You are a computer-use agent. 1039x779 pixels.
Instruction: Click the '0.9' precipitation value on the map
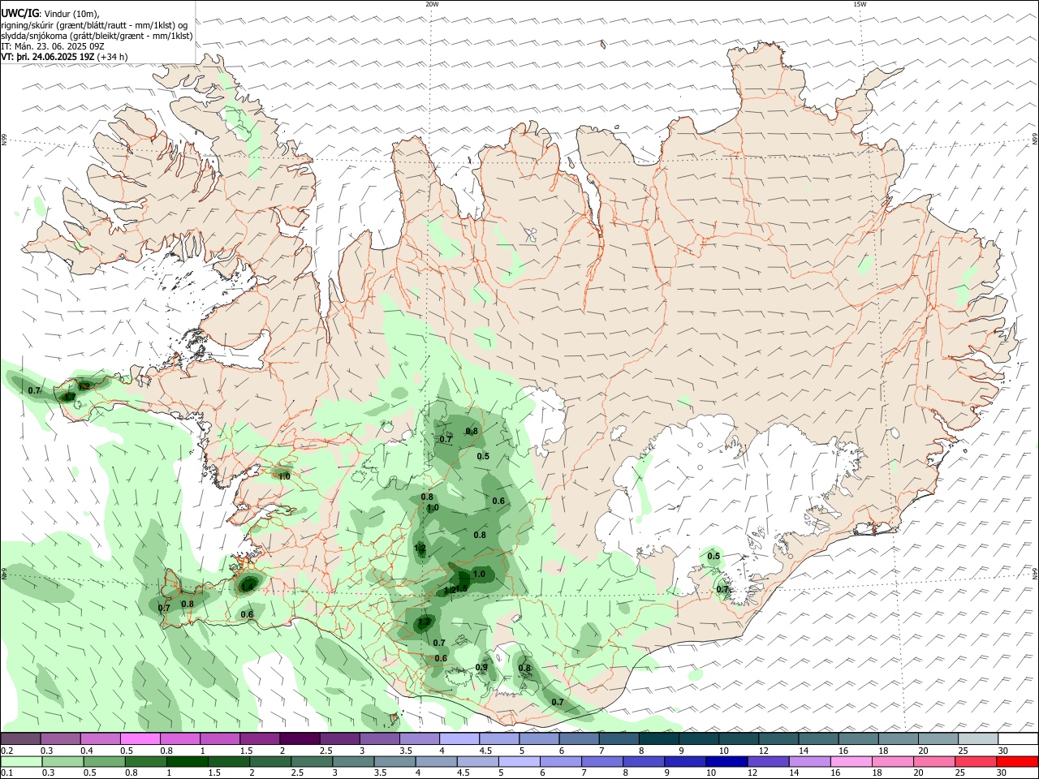(x=481, y=668)
